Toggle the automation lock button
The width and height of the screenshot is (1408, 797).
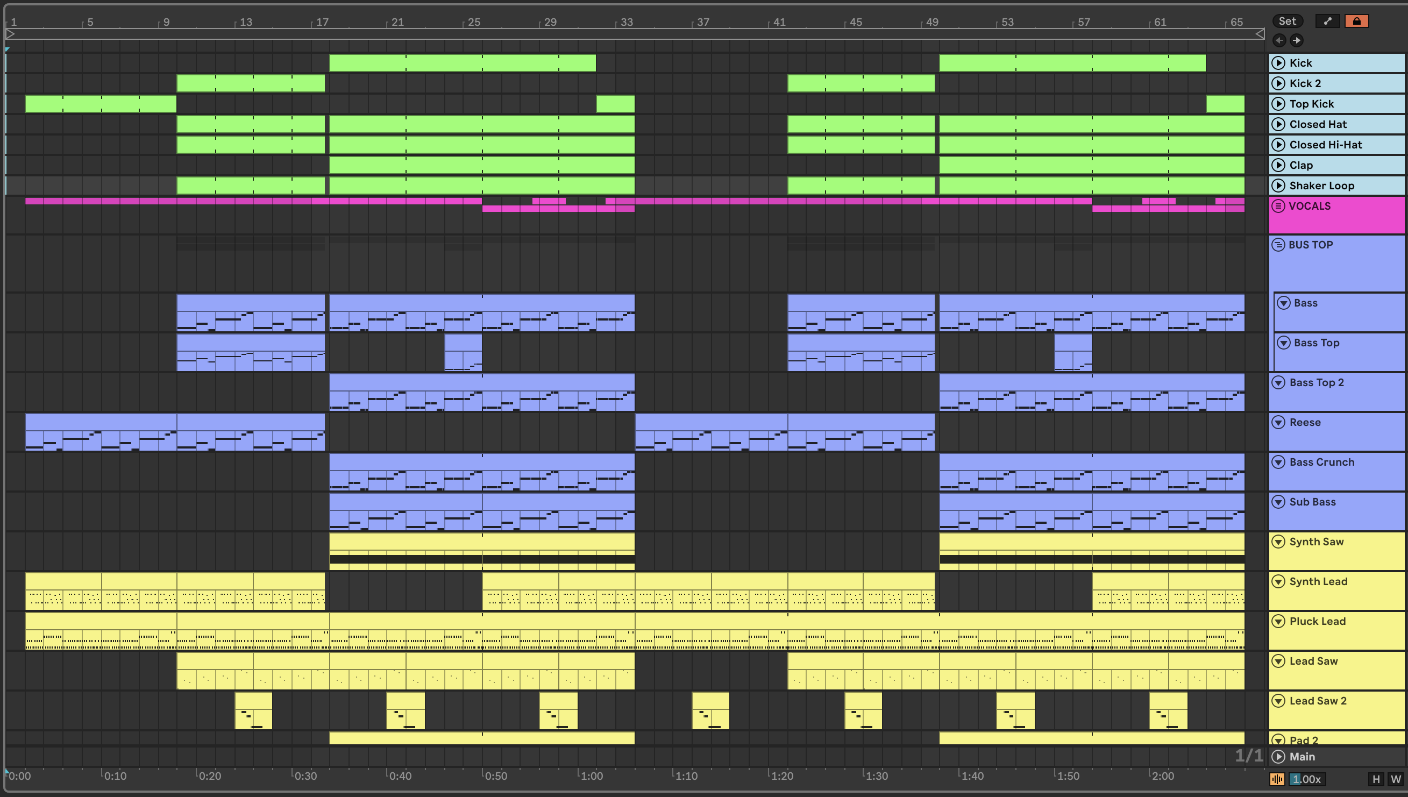click(x=1356, y=21)
